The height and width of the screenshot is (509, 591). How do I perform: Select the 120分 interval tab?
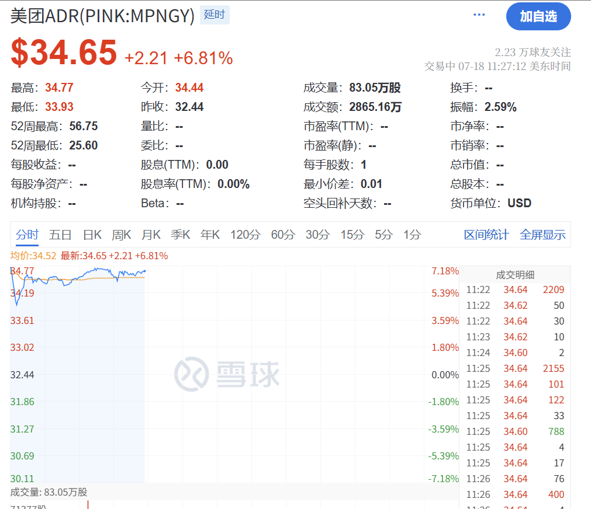coord(245,235)
